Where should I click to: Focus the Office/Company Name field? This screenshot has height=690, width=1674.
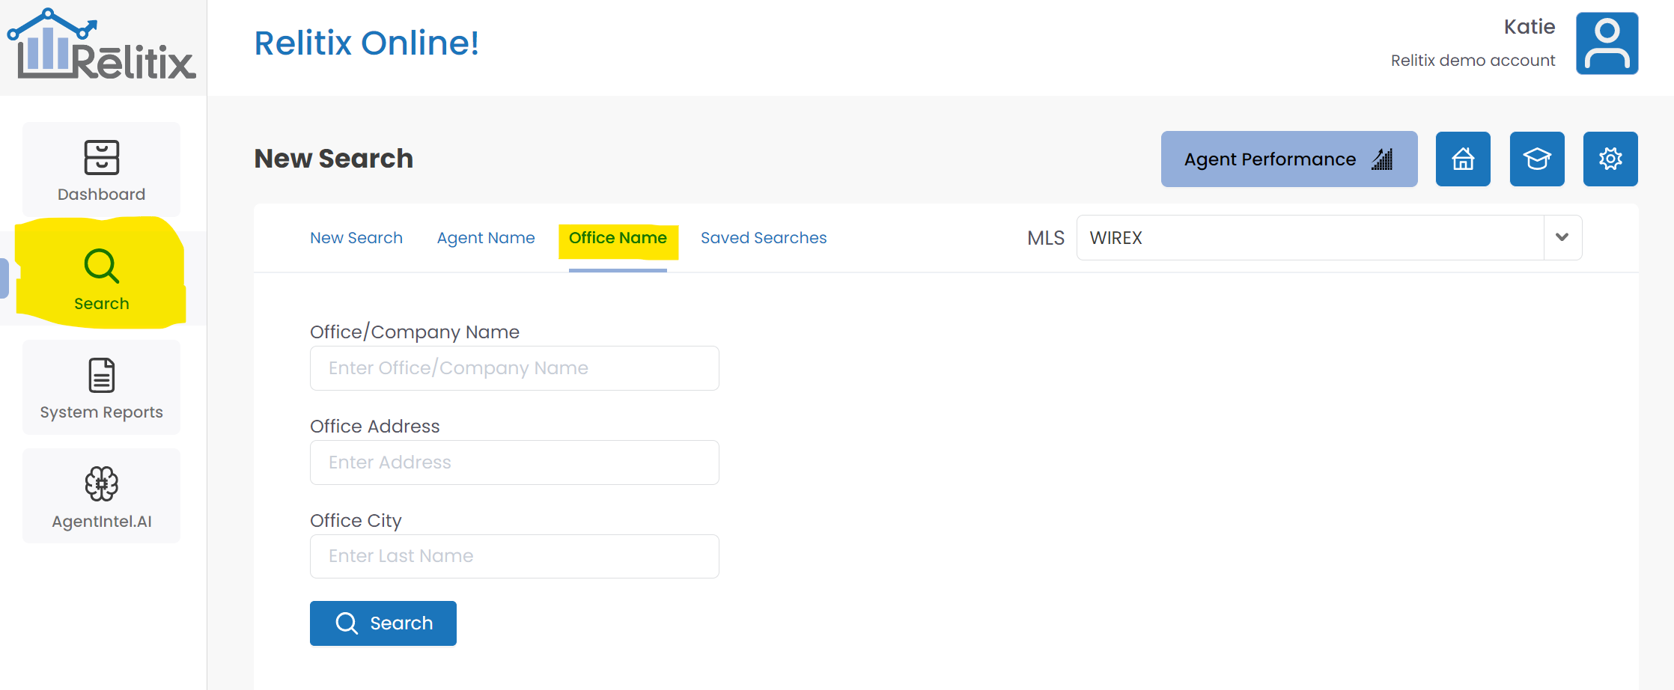[514, 368]
